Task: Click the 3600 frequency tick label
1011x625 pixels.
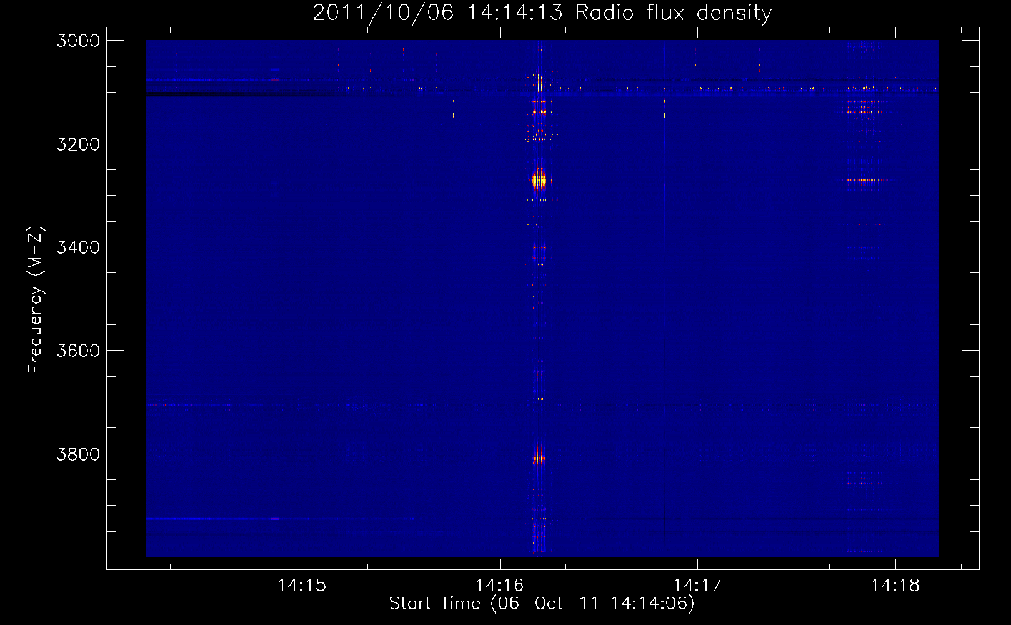Action: pos(78,351)
